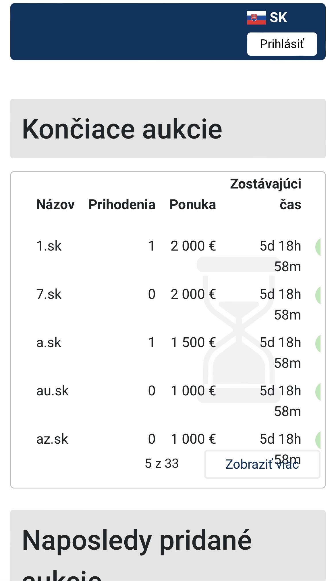Open the 1.sk domain auction
The width and height of the screenshot is (336, 581).
(49, 246)
